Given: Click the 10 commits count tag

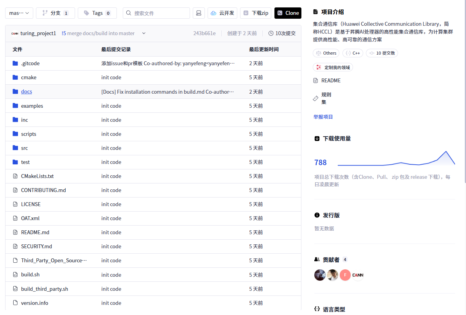Looking at the screenshot, I should [382, 53].
